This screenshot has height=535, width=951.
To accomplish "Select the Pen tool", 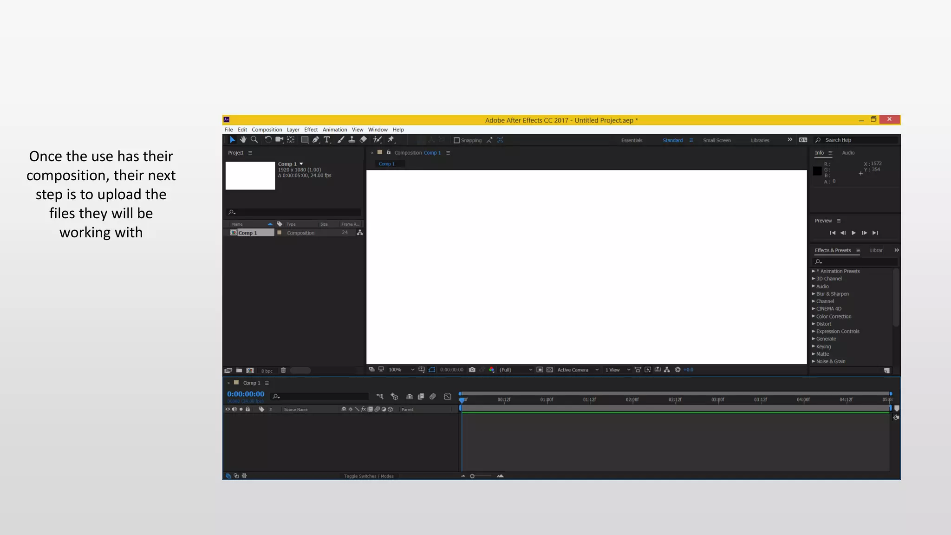I will tap(316, 140).
